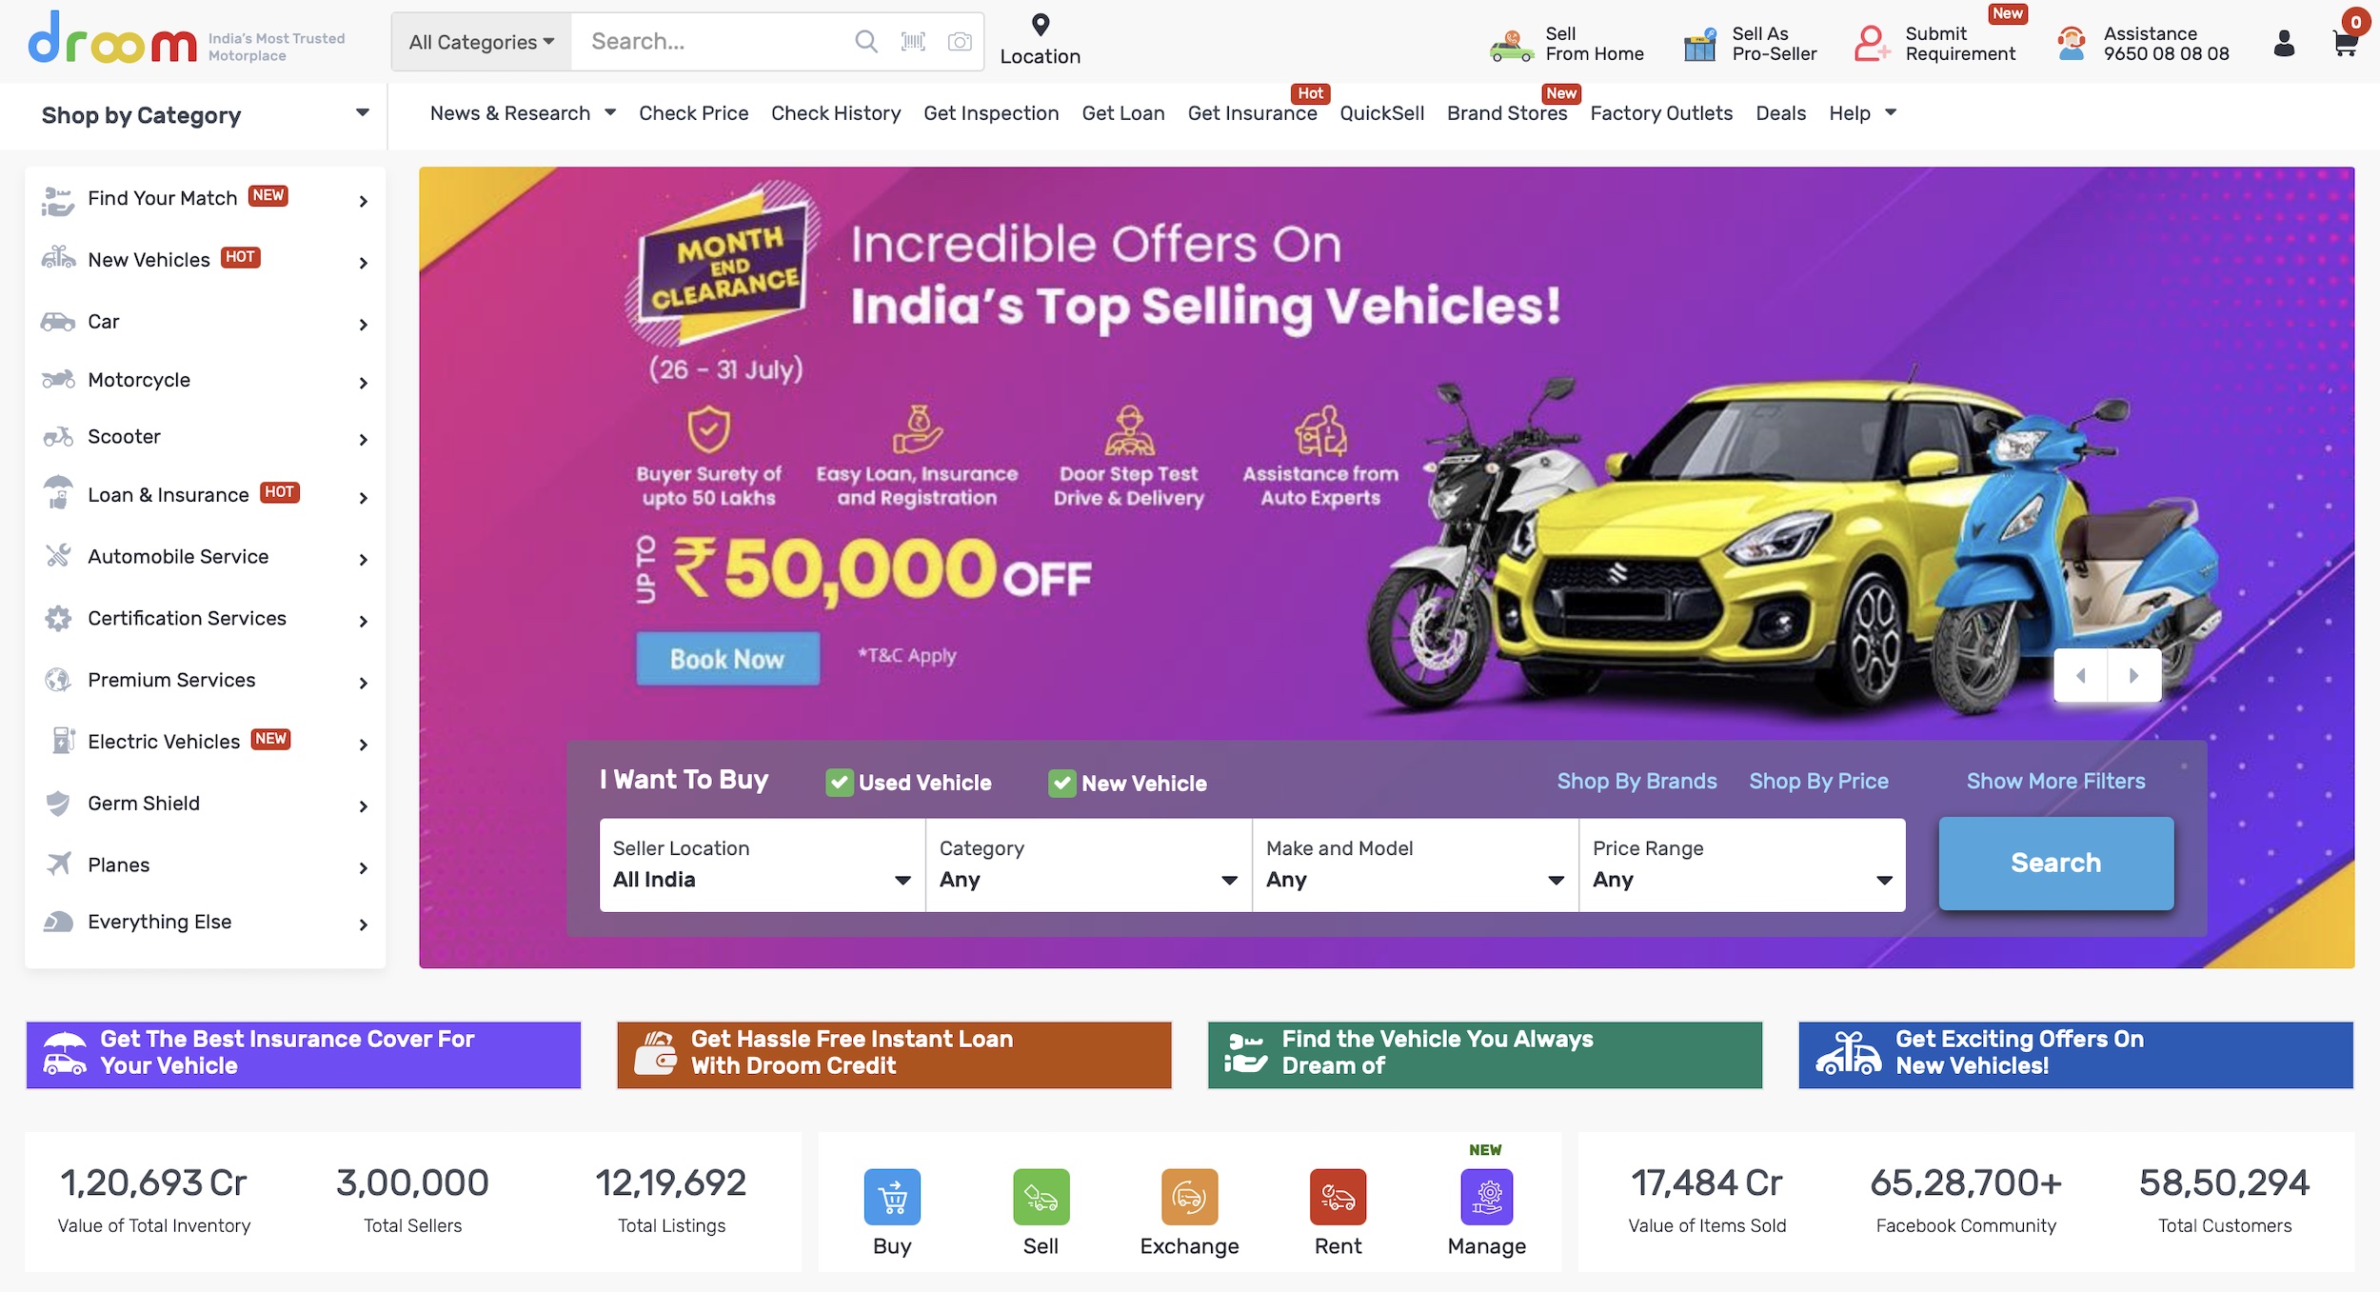Screen dimensions: 2380x1292
Task: Click the blue Buy cart icon
Action: pos(892,1196)
